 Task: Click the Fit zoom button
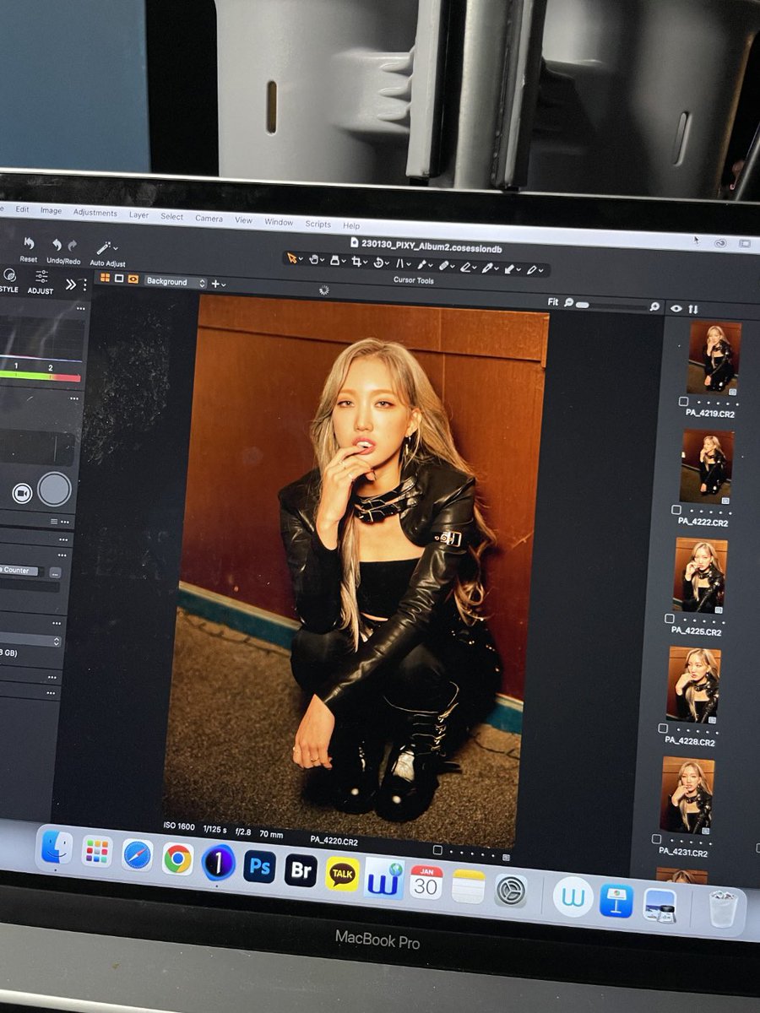coord(552,301)
